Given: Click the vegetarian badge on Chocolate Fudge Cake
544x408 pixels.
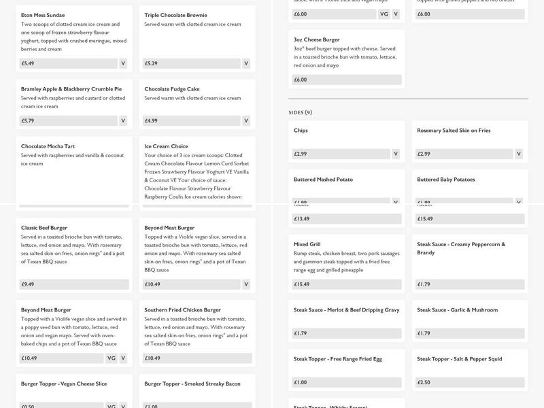Looking at the screenshot, I should 246,121.
